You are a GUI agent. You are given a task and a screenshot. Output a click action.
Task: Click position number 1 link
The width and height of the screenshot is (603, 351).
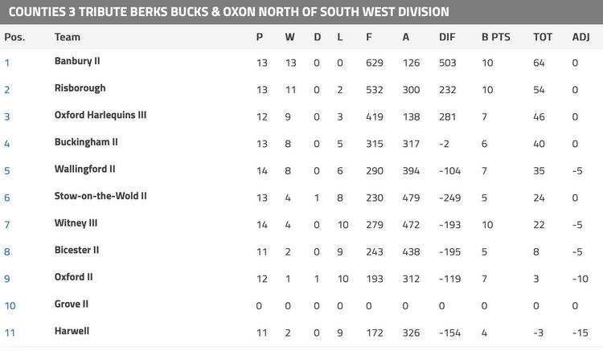(x=7, y=63)
